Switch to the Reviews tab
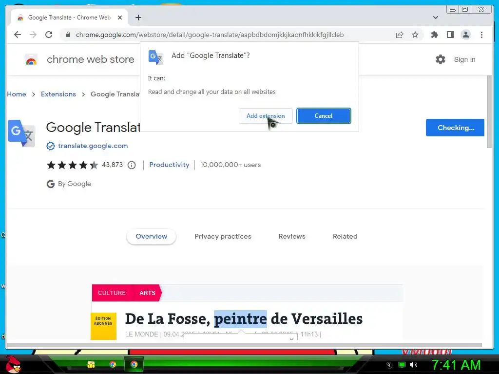 (292, 236)
